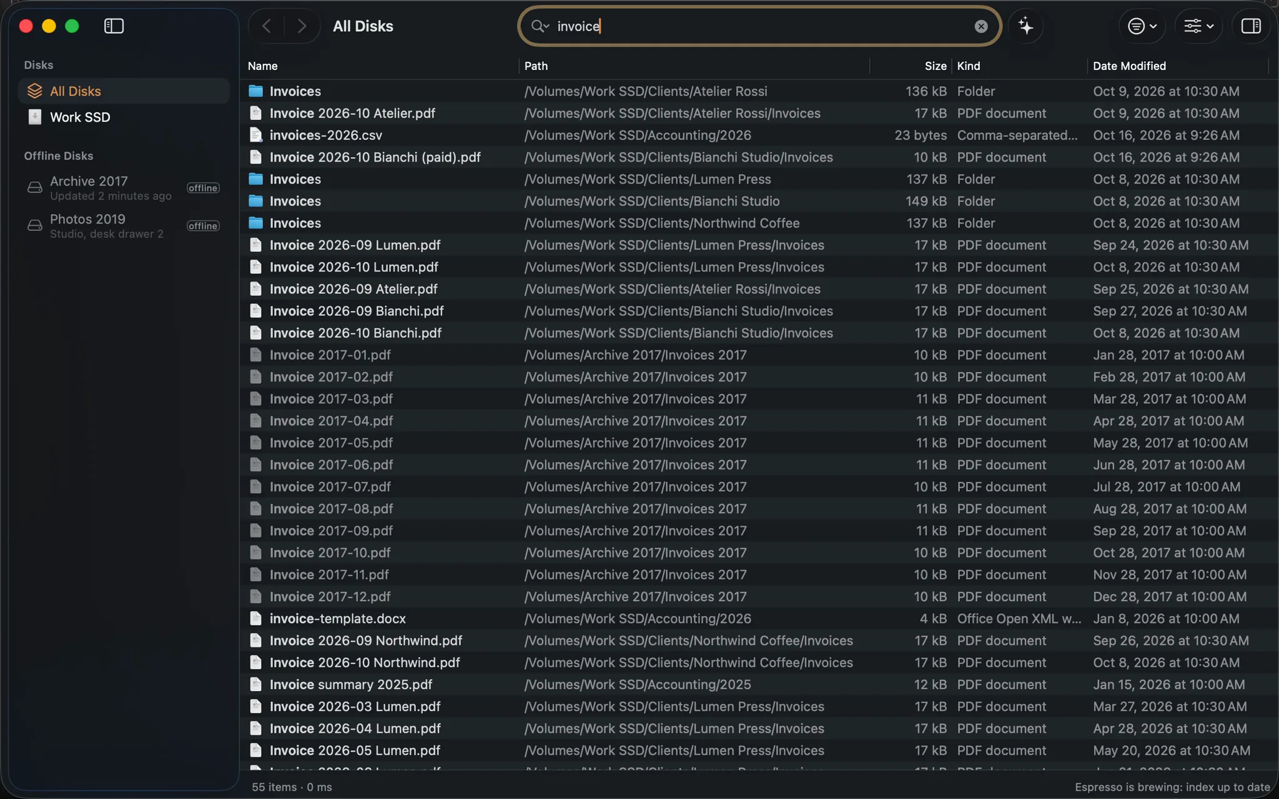1279x799 pixels.
Task: Click the folder icon for Lumen Press Invoices
Action: pyautogui.click(x=255, y=179)
